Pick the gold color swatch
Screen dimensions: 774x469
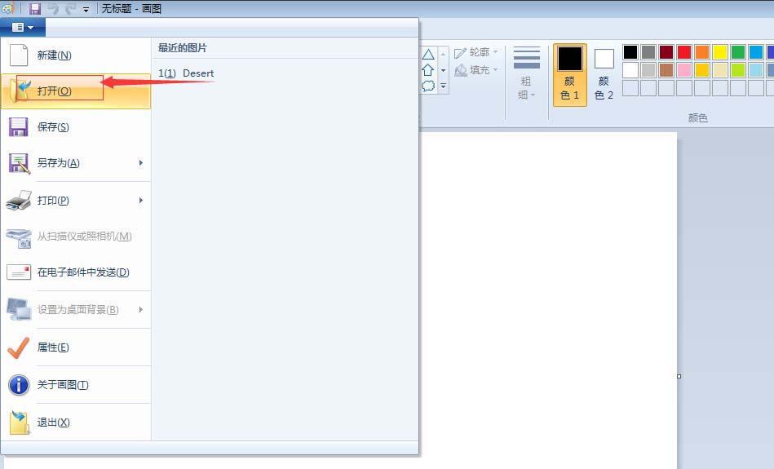coord(702,70)
